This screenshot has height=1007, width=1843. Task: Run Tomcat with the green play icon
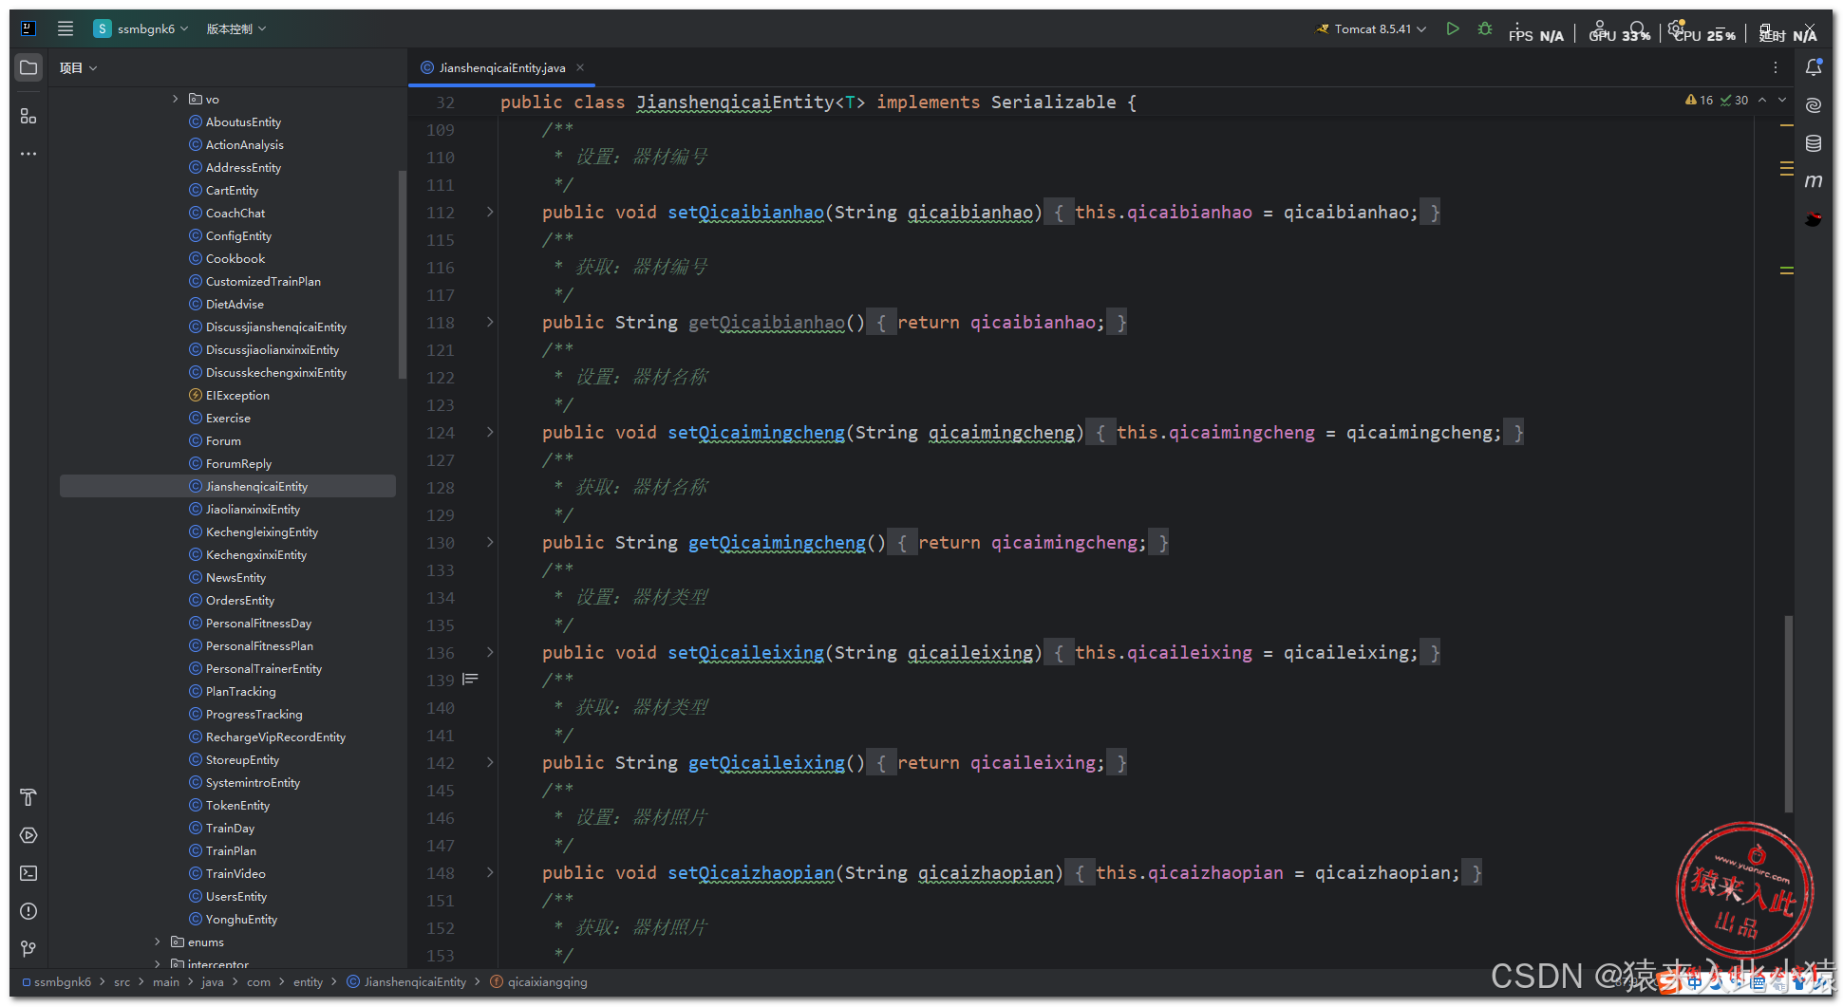[1453, 28]
